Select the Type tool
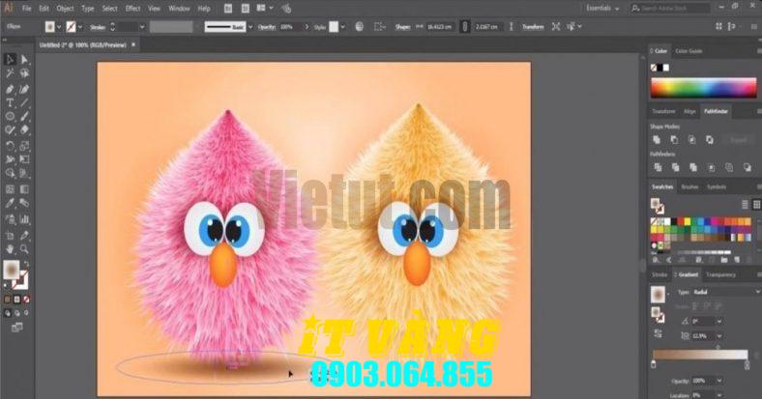The height and width of the screenshot is (399, 762). [10, 103]
